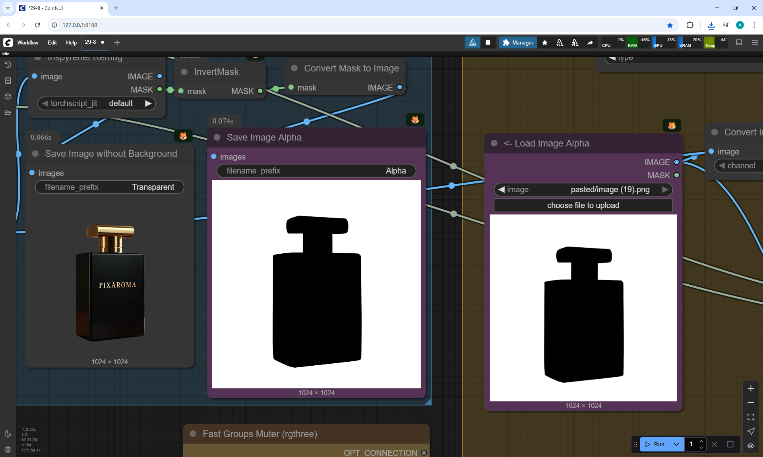Open the workflows folder sidebar icon
Screen dimensions: 763x457
8,112
